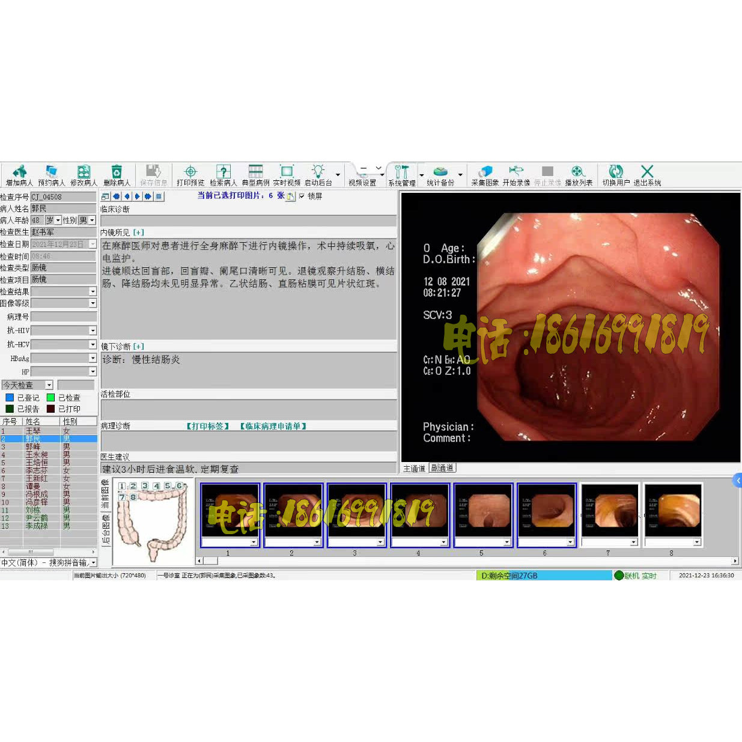
Task: Select thumbnail image 8
Action: click(674, 511)
